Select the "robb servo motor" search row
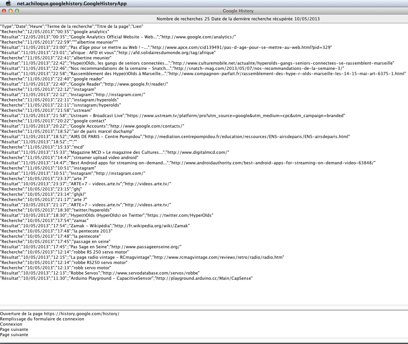Image resolution: width=408 pixels, height=344 pixels. point(56,268)
